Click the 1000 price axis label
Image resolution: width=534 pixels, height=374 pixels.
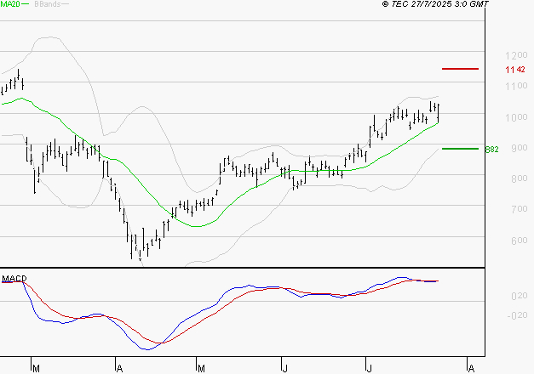(516, 117)
